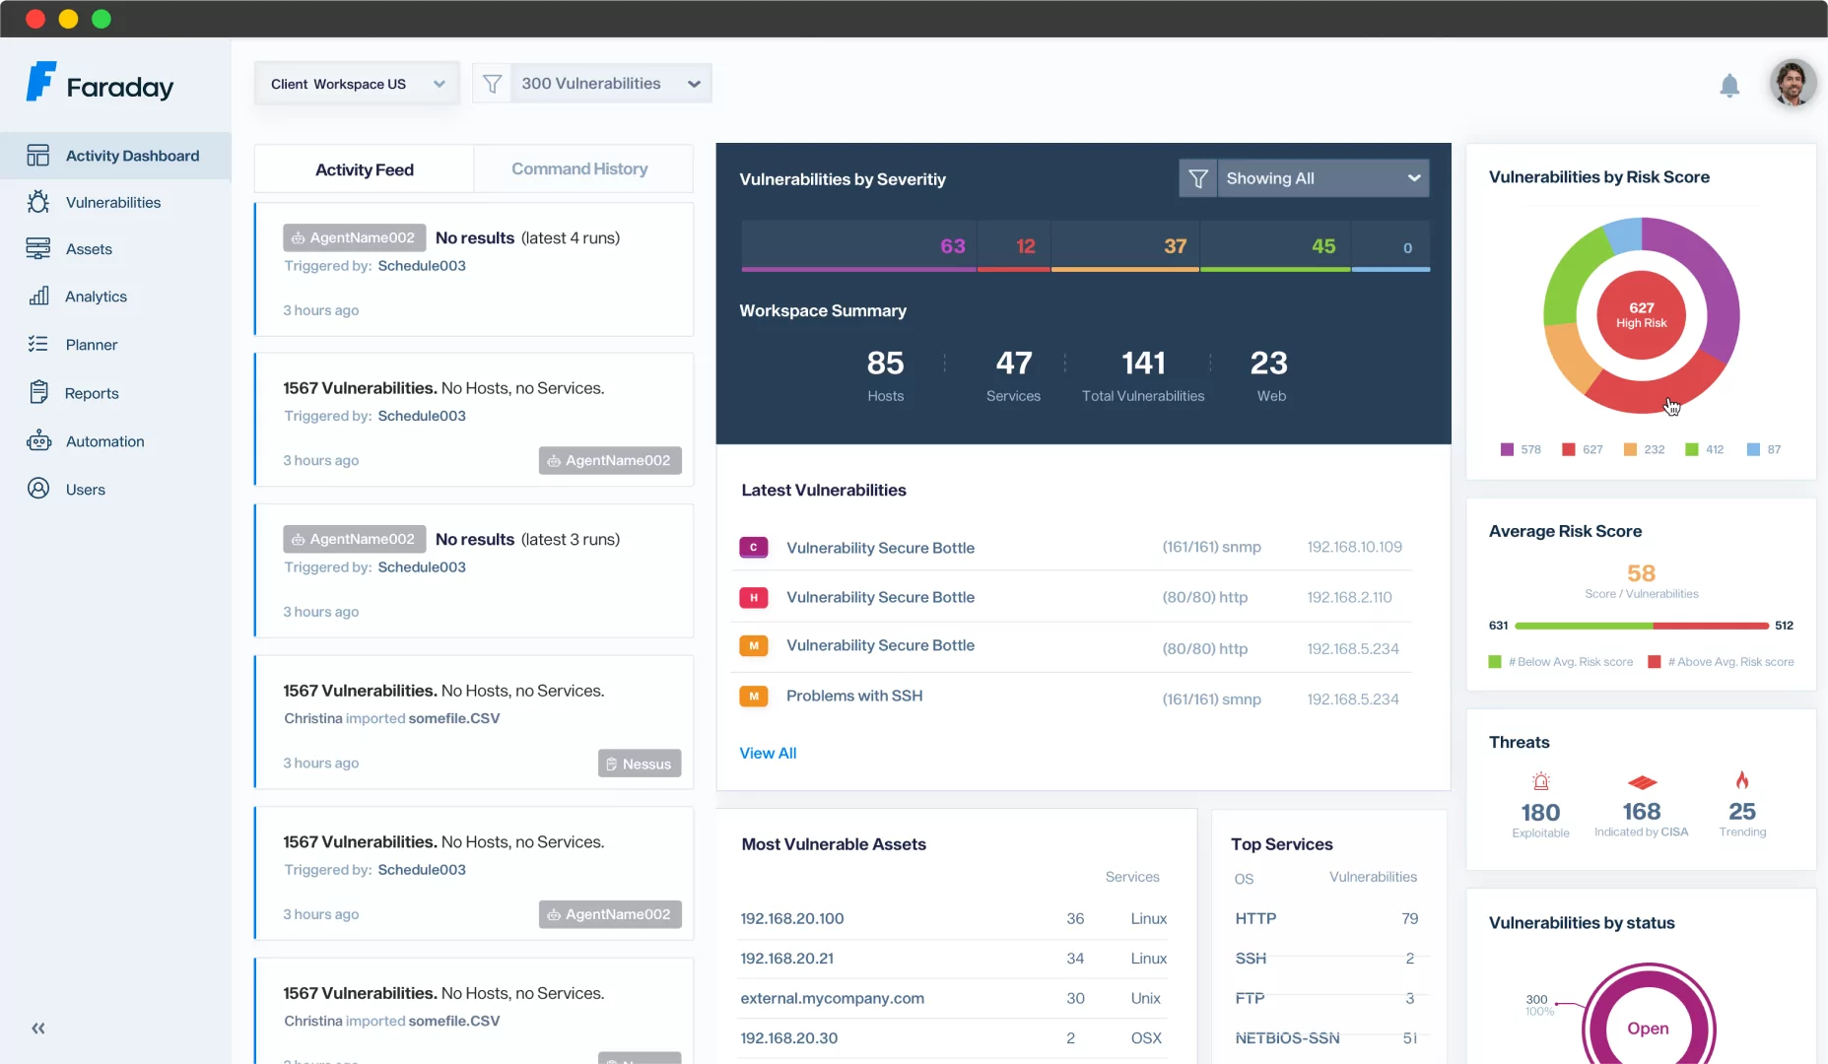Open the Showing All severity dropdown
The image size is (1828, 1064).
pos(1321,178)
